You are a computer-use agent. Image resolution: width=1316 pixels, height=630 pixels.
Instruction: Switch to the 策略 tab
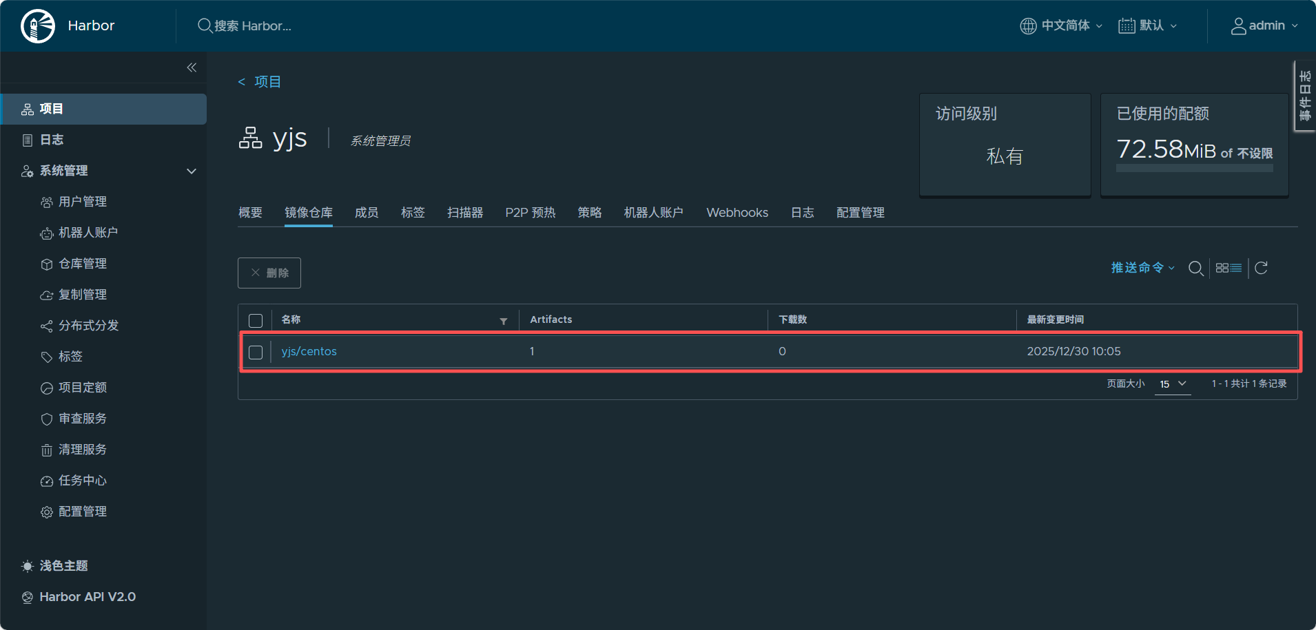(590, 213)
